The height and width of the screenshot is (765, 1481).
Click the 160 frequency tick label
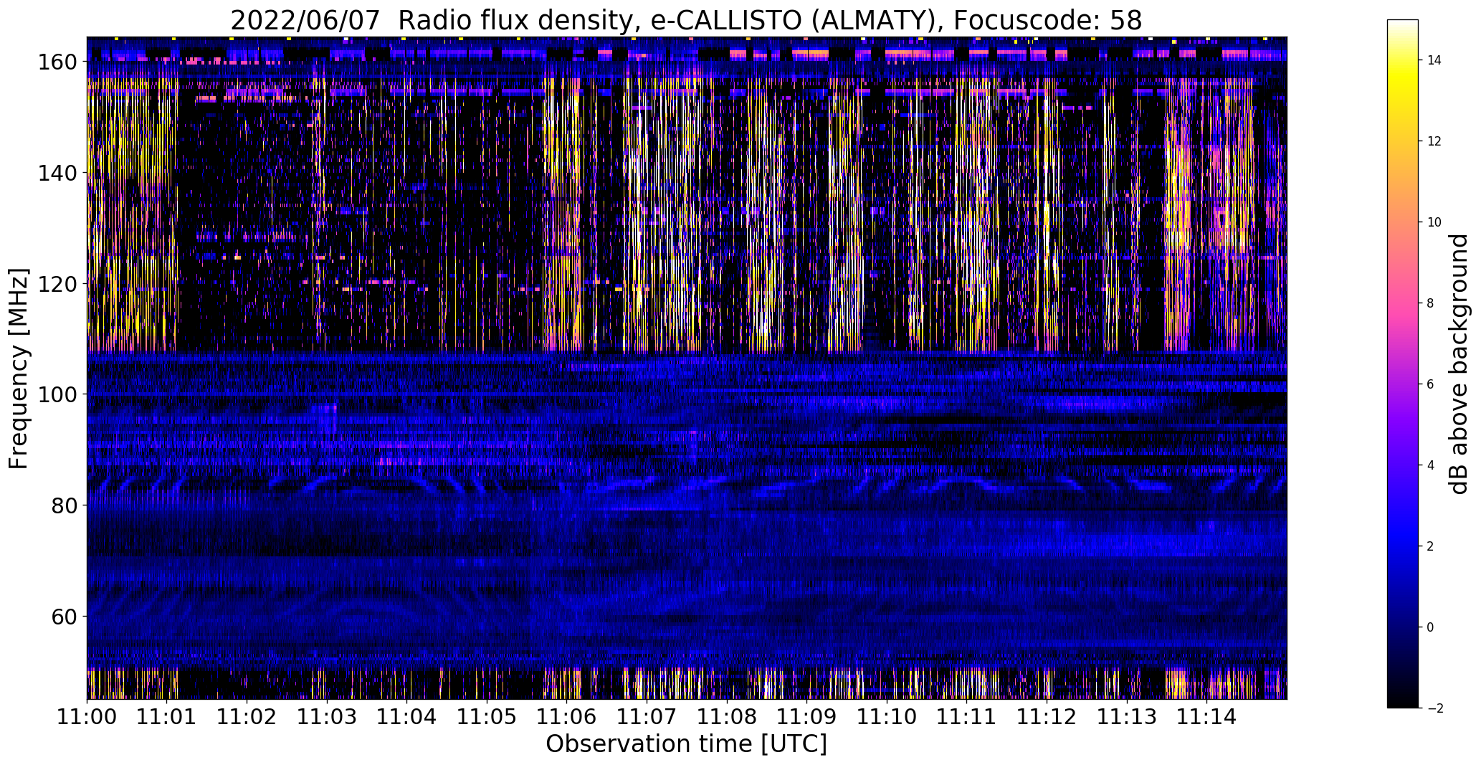tap(57, 62)
